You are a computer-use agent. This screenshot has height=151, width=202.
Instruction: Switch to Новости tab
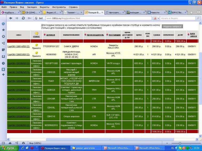tap(157, 13)
